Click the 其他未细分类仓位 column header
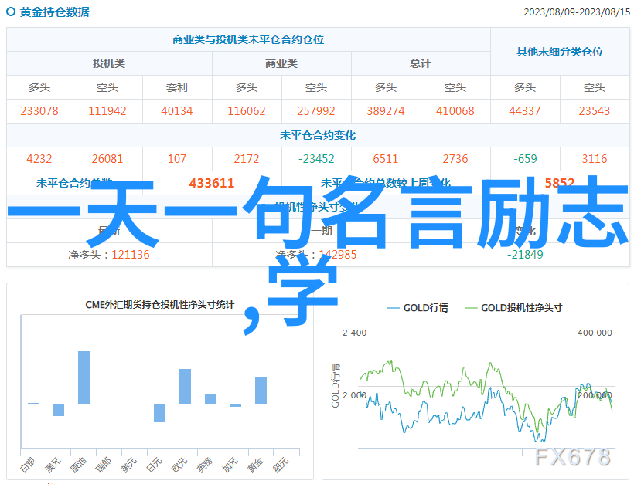Image resolution: width=634 pixels, height=484 pixels. click(560, 52)
